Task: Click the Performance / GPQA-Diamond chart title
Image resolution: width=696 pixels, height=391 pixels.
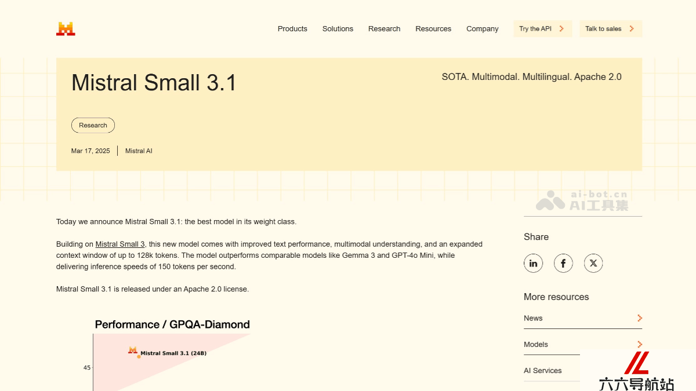Action: (172, 324)
